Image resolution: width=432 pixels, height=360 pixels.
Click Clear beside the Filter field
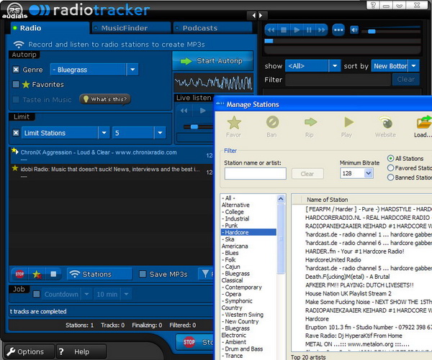pyautogui.click(x=405, y=80)
